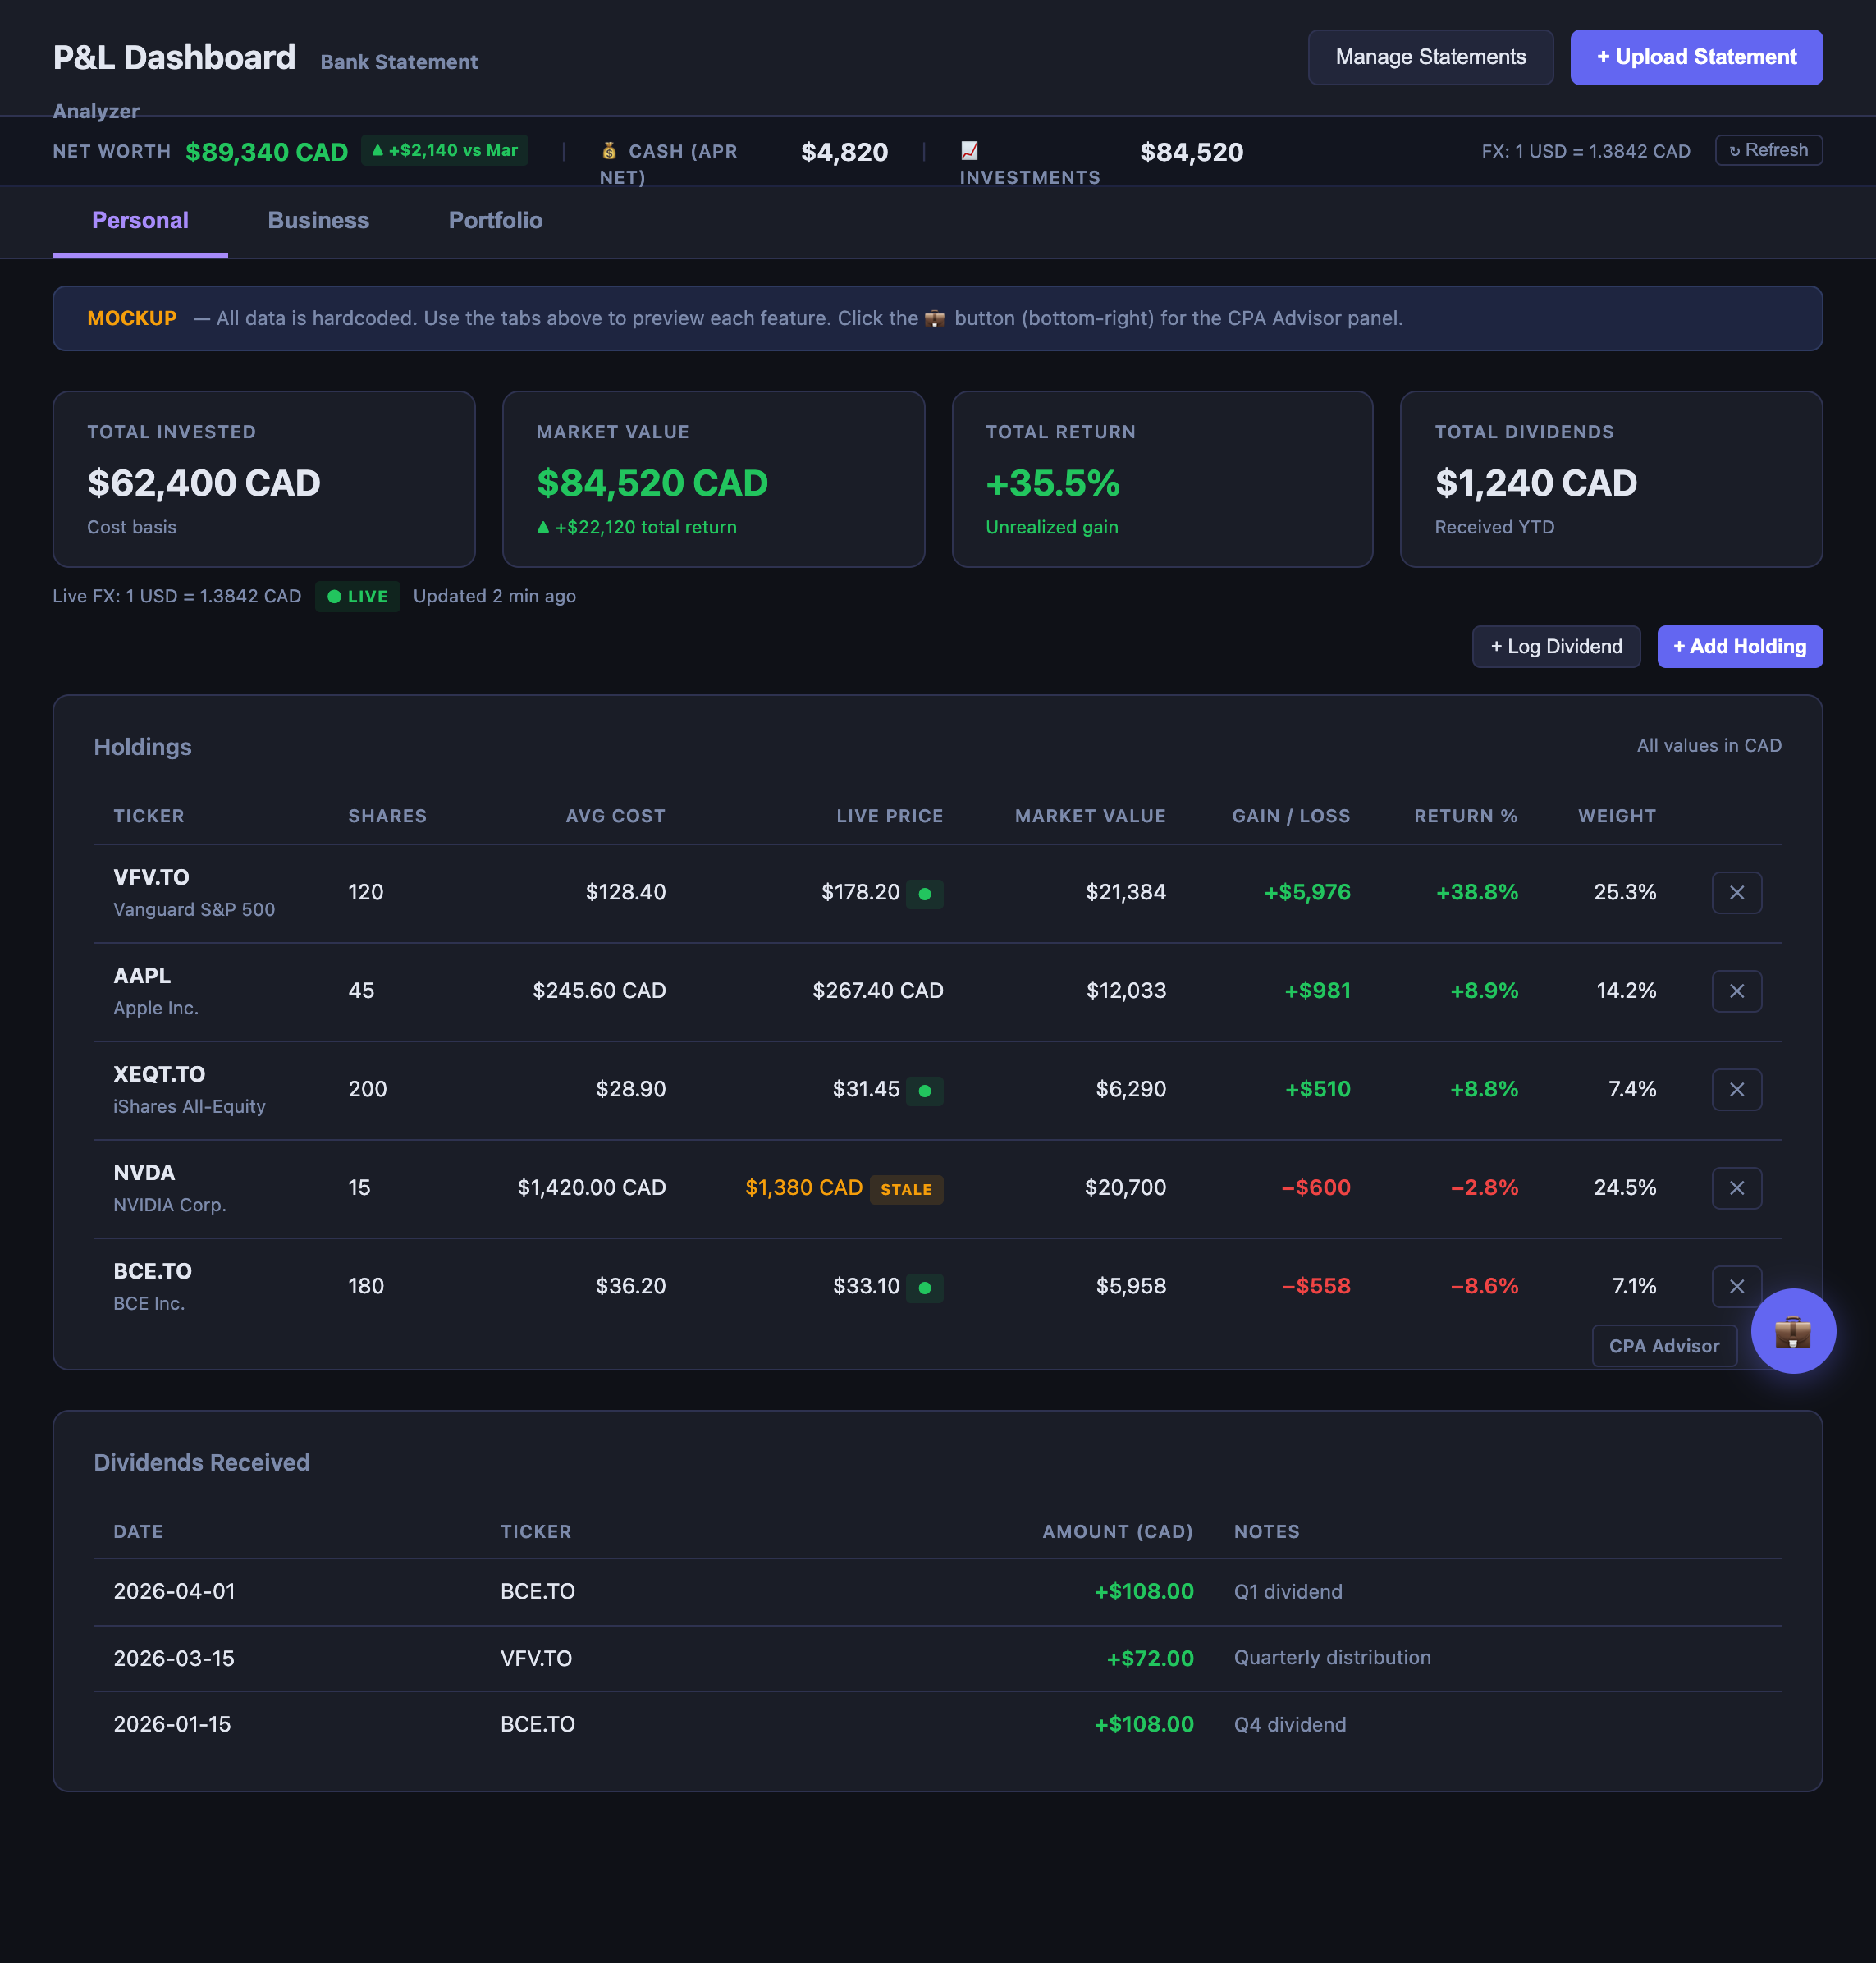Click the RETURN % column header
The image size is (1876, 1963).
tap(1465, 816)
